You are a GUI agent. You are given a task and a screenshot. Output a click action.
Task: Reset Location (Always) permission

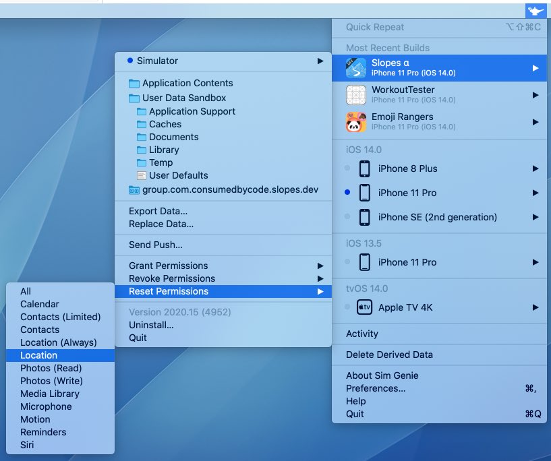point(61,342)
